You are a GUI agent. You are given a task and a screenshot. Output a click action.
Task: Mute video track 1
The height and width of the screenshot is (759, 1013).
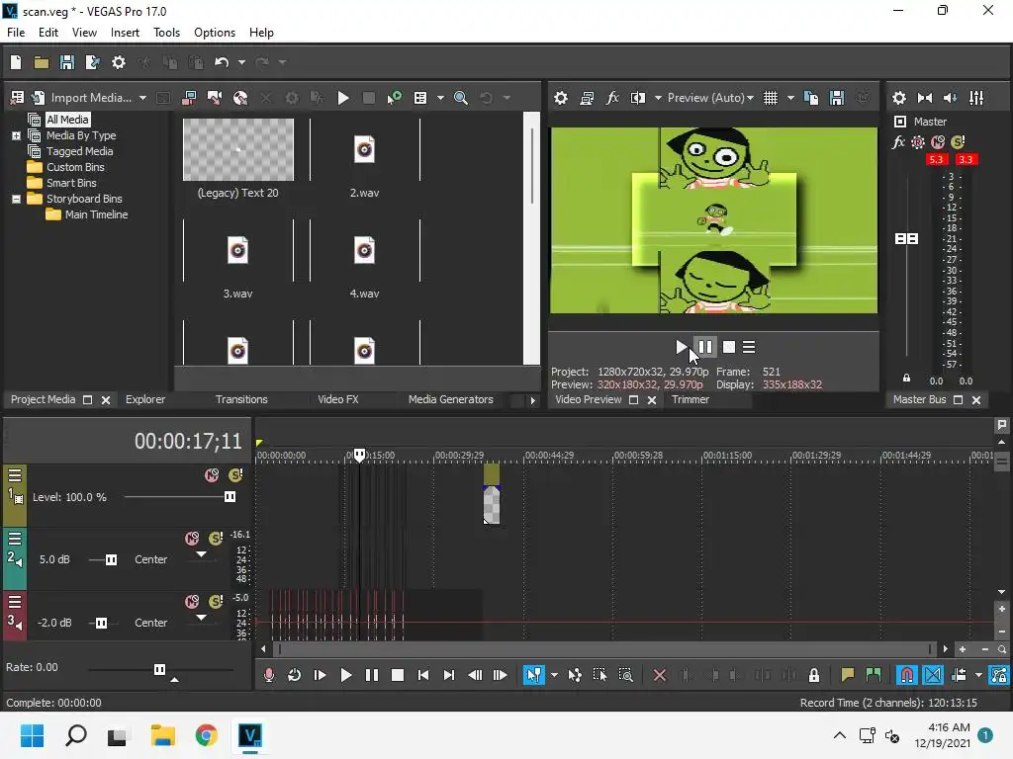coord(212,475)
